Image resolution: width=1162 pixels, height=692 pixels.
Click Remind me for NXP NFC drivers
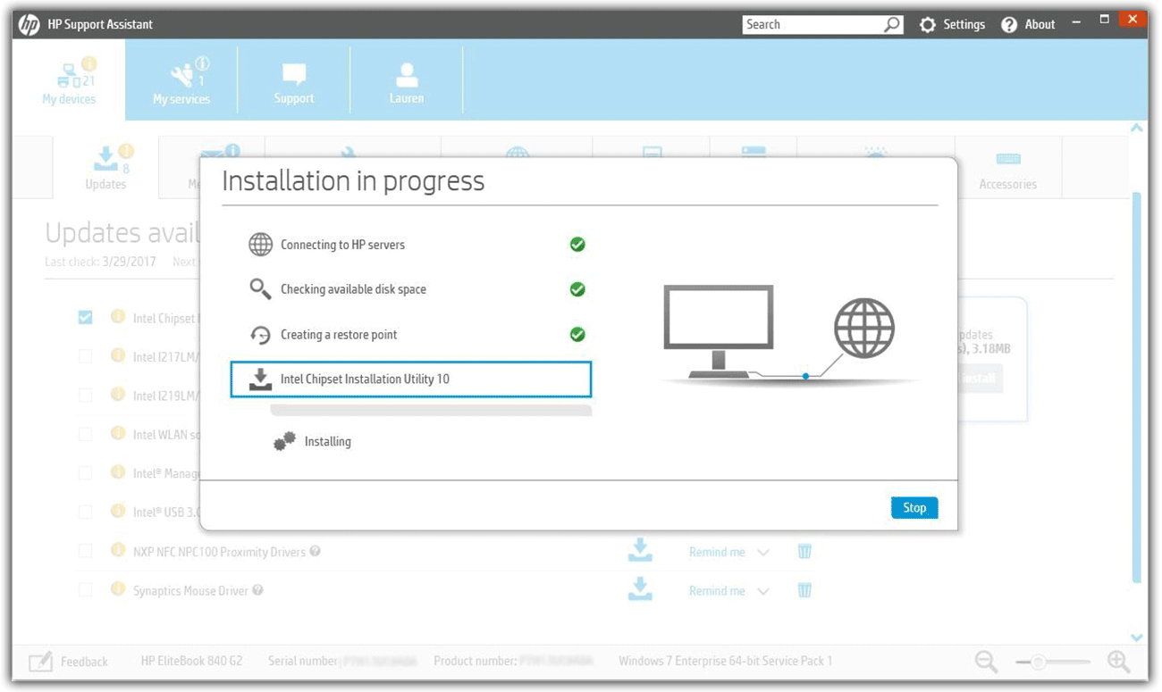click(717, 552)
